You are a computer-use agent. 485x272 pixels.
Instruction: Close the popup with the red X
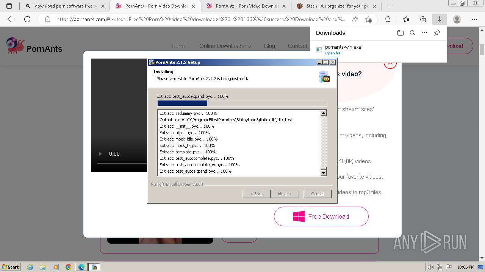[390, 63]
